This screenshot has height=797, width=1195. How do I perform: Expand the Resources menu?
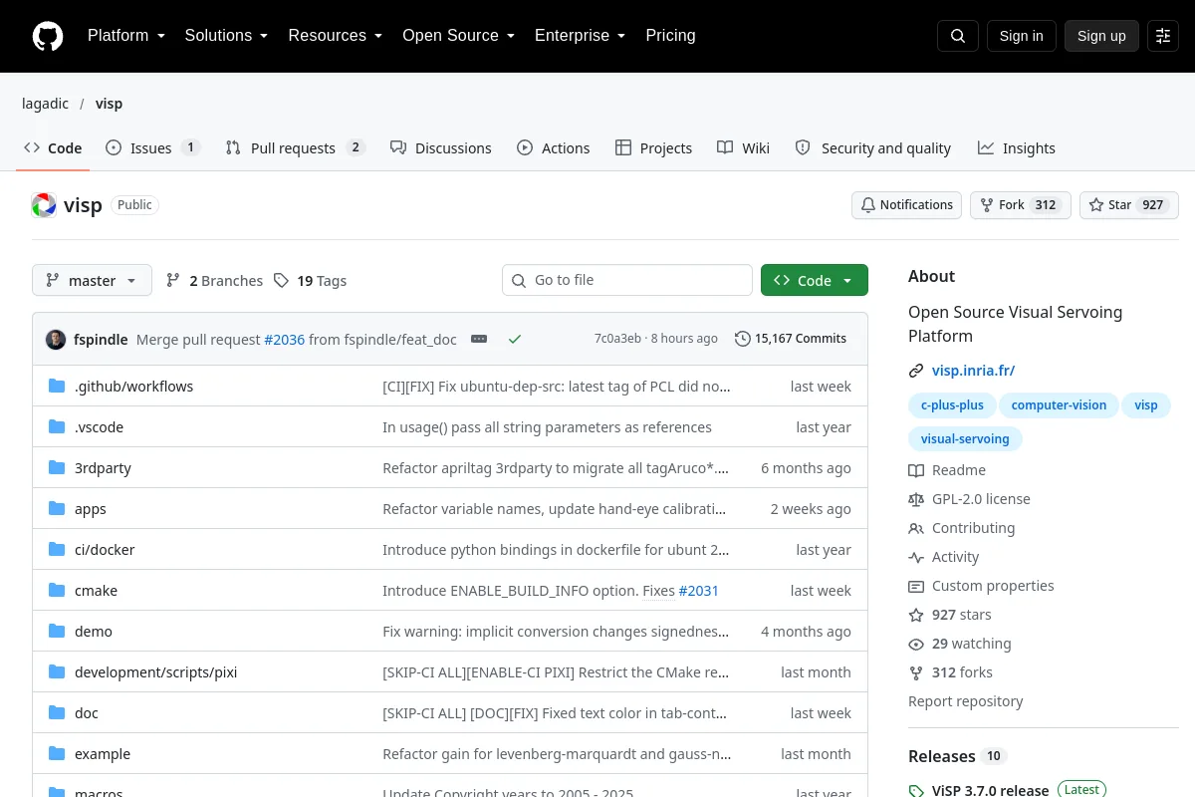point(336,35)
